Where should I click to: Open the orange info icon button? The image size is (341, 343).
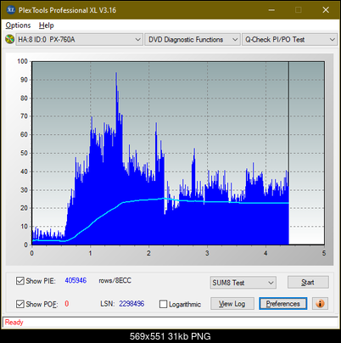tap(320, 304)
